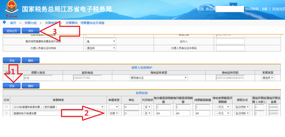Viewport: 285px width, 137px height.
Task: Open 单份发票最高开票限额 dropdown in 2016版 row
Action: pyautogui.click(x=222, y=107)
